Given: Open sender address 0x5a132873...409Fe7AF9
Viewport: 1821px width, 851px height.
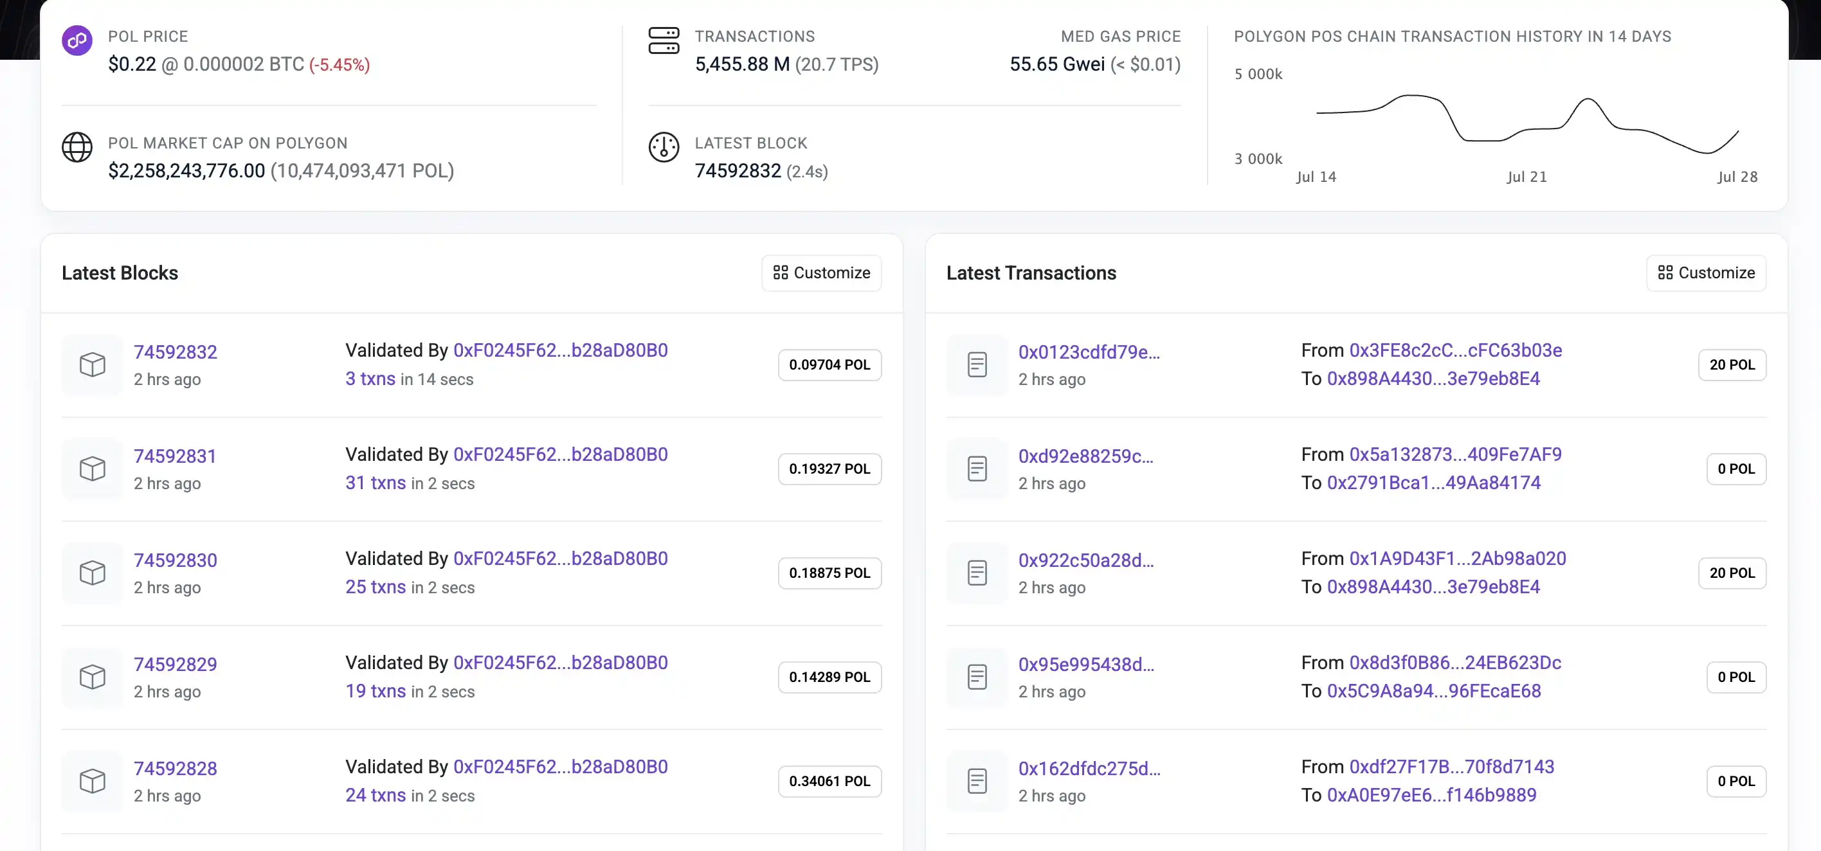Looking at the screenshot, I should pyautogui.click(x=1456, y=454).
